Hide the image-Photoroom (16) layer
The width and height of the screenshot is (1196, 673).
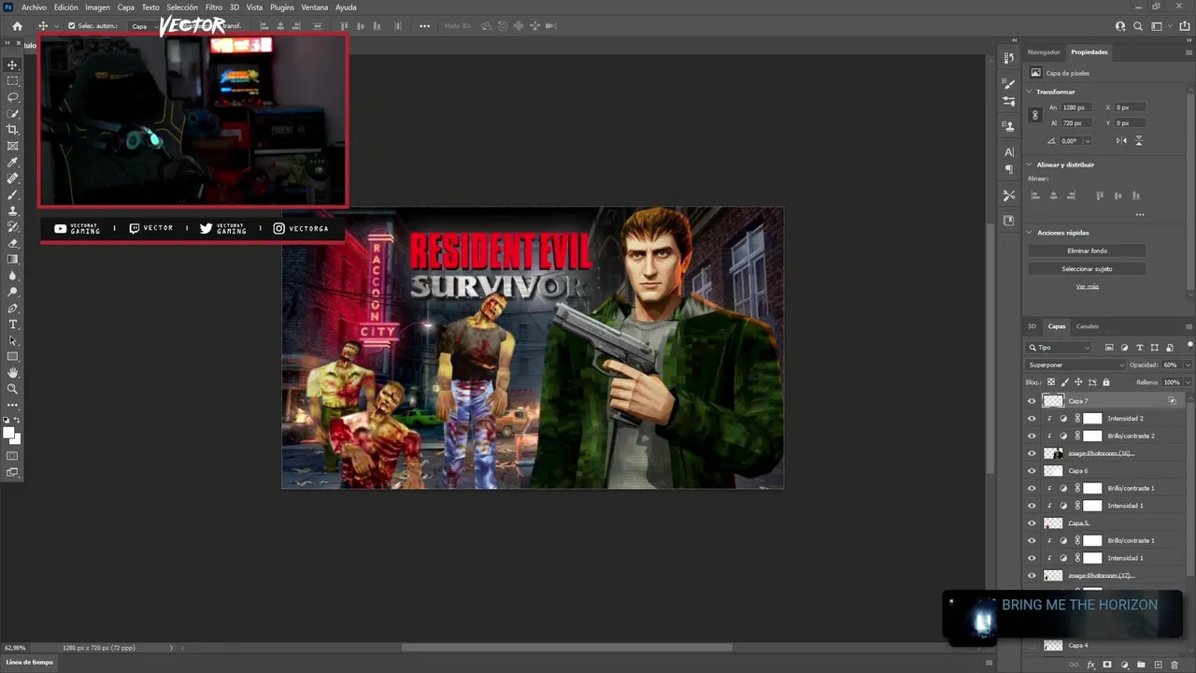click(1032, 453)
